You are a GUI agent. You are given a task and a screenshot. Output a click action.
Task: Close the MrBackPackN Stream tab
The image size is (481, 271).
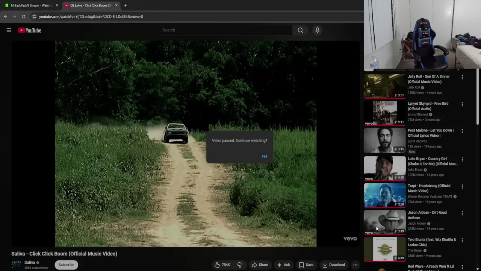(x=57, y=5)
